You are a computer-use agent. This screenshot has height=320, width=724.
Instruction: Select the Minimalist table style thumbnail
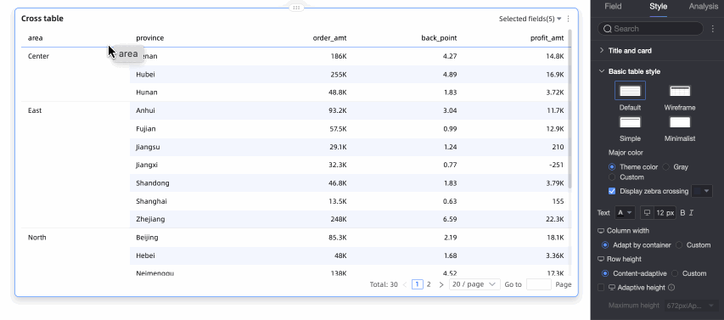680,122
